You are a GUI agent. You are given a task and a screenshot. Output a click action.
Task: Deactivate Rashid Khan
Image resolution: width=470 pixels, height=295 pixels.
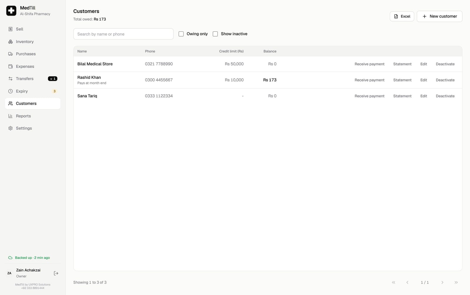[445, 80]
